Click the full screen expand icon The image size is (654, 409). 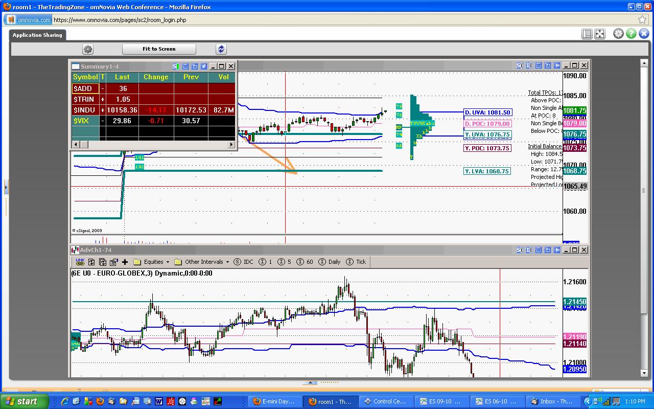[x=600, y=34]
